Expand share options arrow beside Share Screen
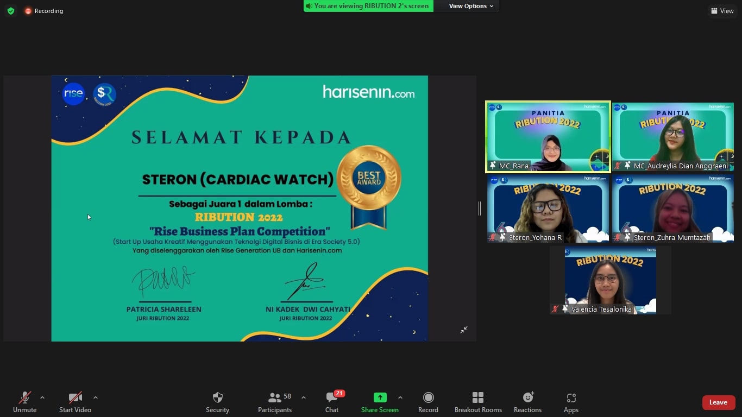 pyautogui.click(x=400, y=397)
